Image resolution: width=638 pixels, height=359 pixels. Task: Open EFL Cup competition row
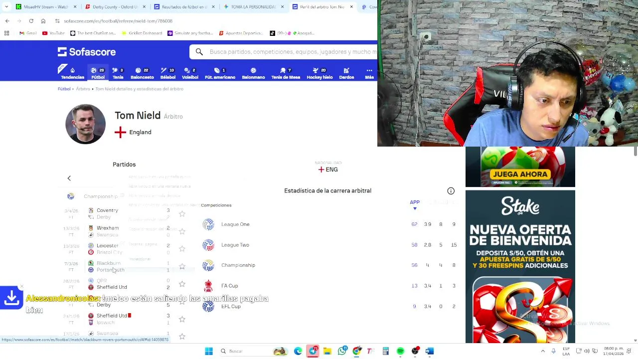point(329,306)
